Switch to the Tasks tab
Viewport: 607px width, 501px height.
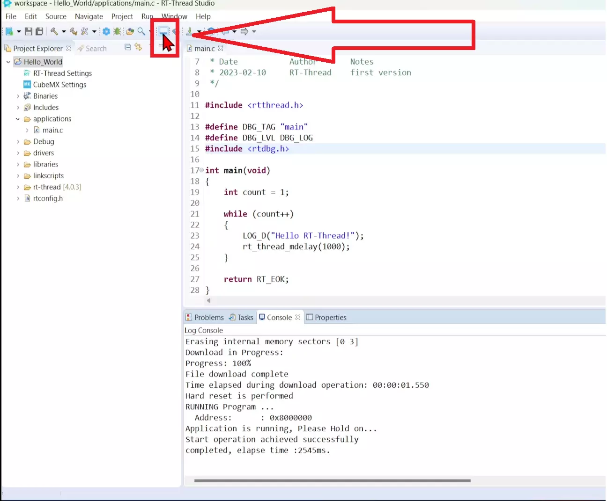click(x=241, y=317)
